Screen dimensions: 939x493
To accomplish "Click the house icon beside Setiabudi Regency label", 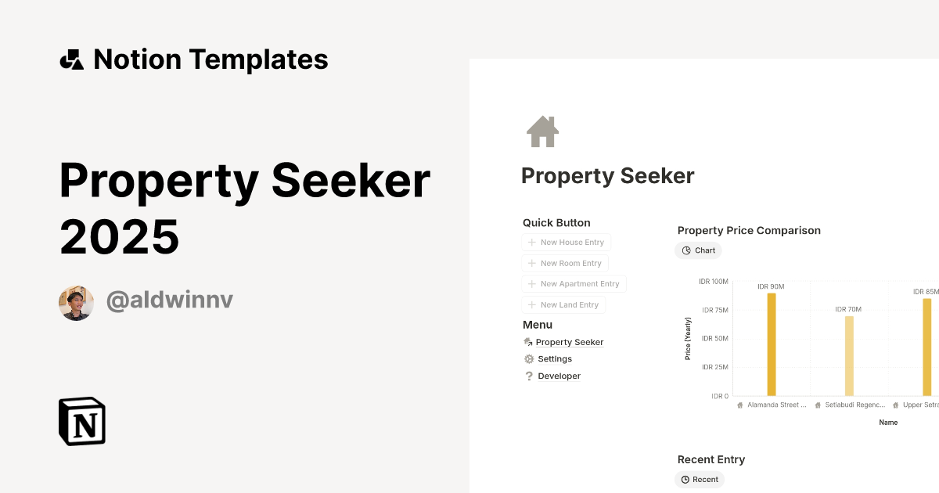I will 818,405.
